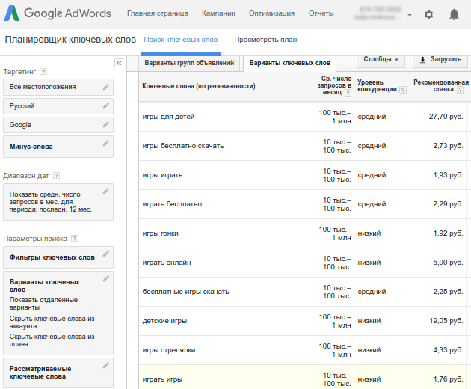Click the '4,33 руб.' bid value
The image size is (471, 389).
click(448, 350)
